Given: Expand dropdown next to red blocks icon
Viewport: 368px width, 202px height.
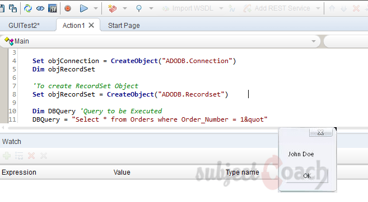Looking at the screenshot, I should point(125,9).
